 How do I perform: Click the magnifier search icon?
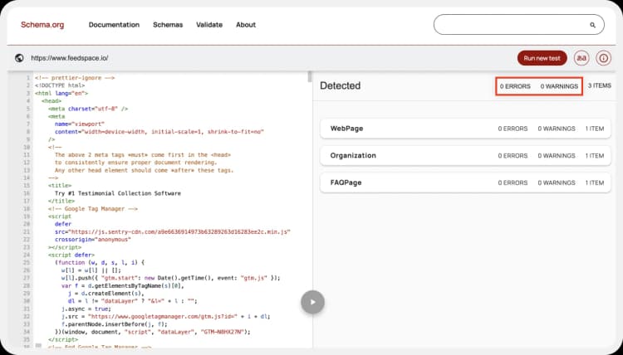point(592,25)
